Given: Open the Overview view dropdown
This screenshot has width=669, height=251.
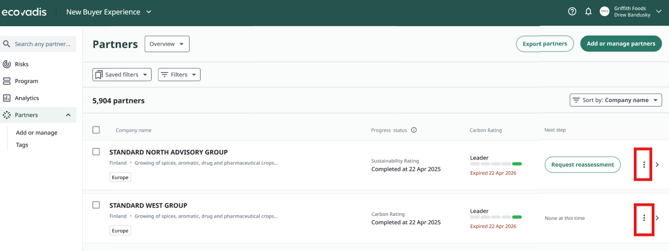Looking at the screenshot, I should [167, 44].
